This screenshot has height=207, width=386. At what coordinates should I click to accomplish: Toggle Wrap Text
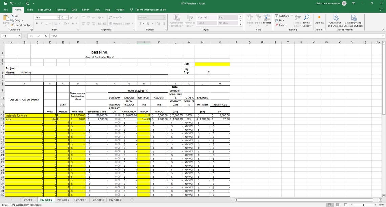click(116, 18)
